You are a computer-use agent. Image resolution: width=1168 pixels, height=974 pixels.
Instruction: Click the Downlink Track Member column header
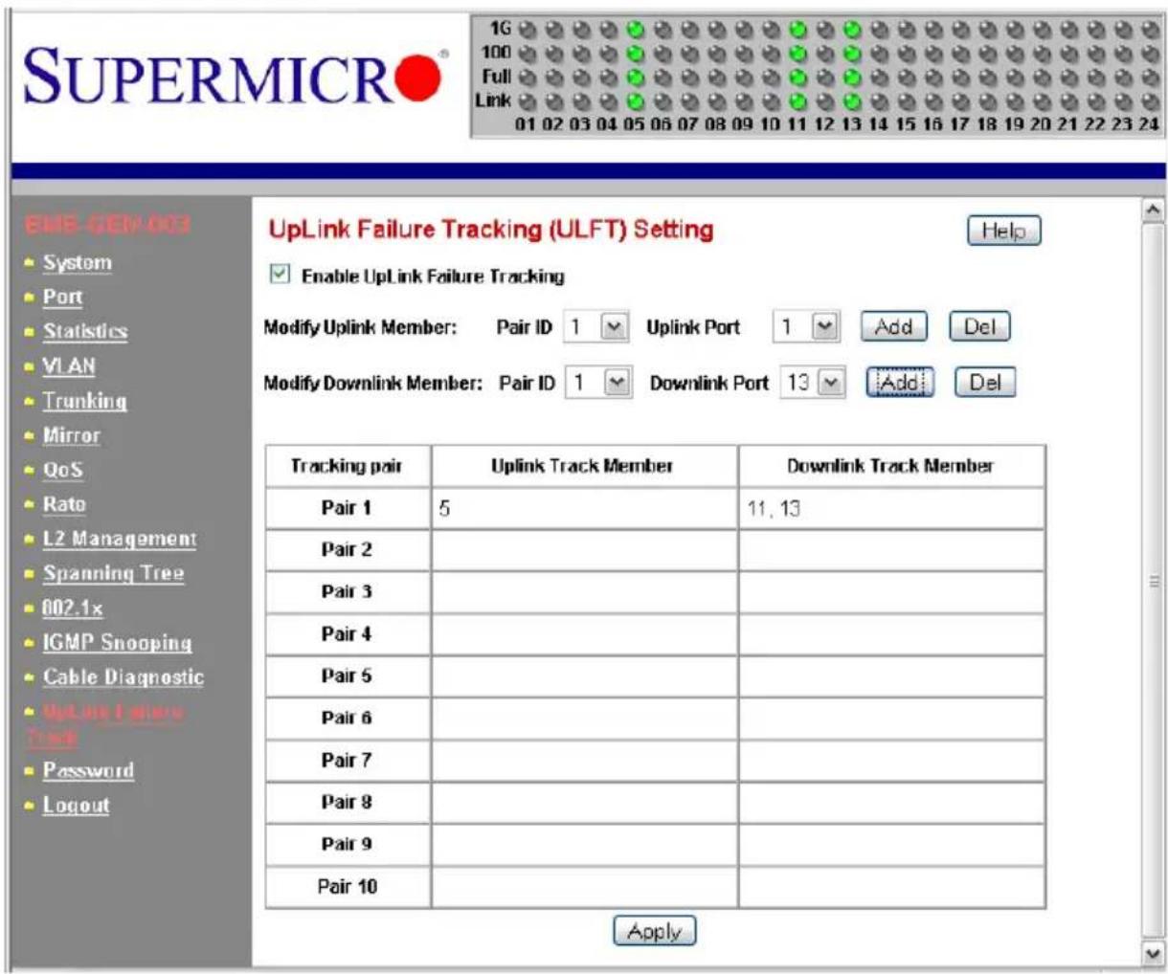(890, 466)
